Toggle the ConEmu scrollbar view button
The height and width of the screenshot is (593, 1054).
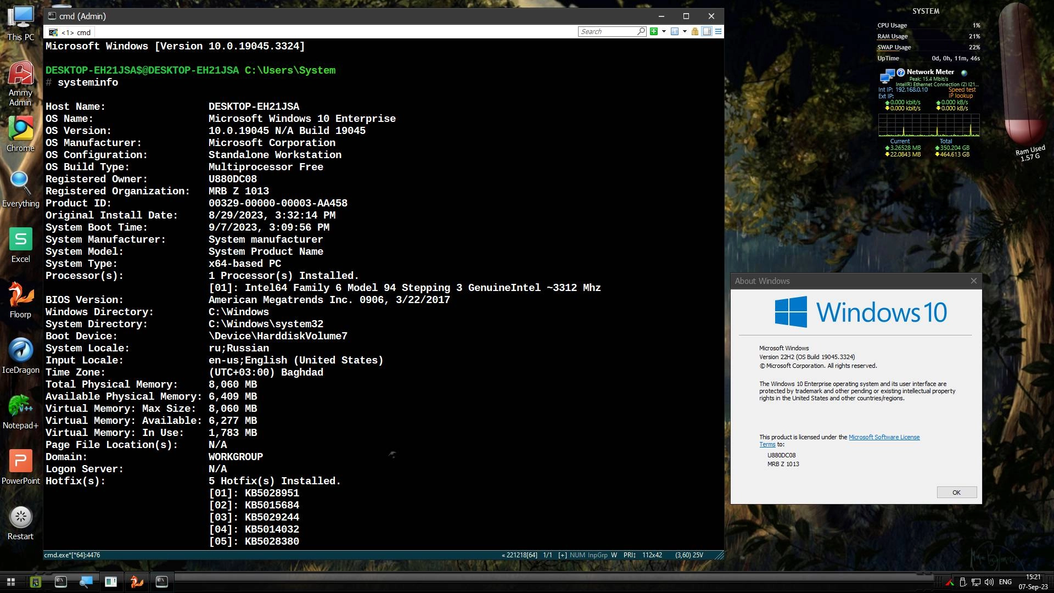707,31
